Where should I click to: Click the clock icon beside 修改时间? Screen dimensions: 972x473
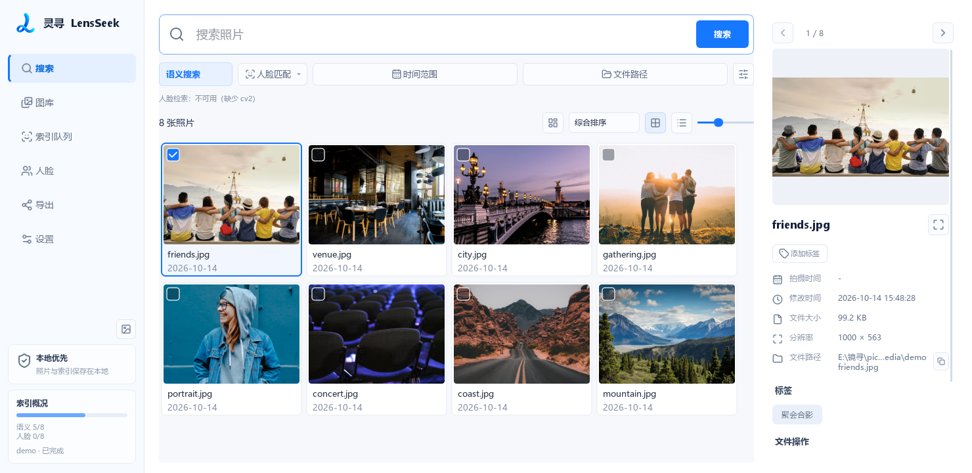tap(778, 299)
